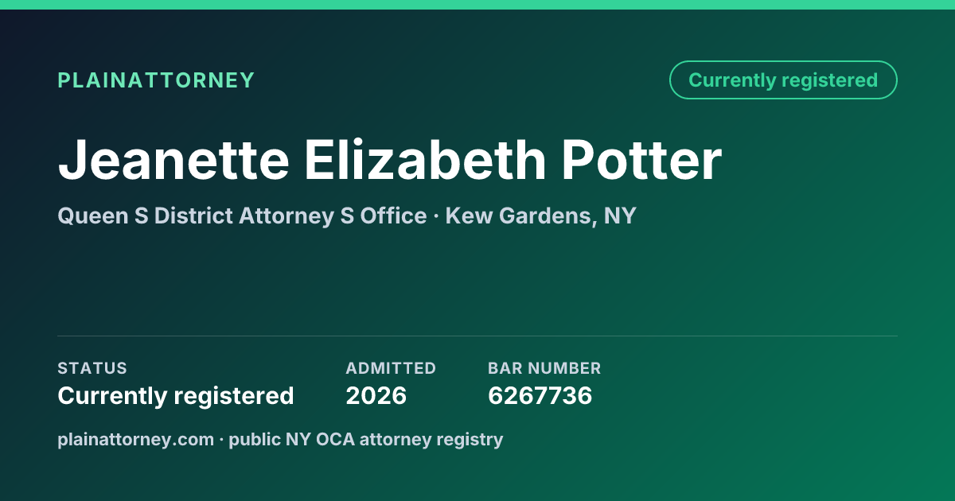Select the admitted year 2026

tap(376, 395)
